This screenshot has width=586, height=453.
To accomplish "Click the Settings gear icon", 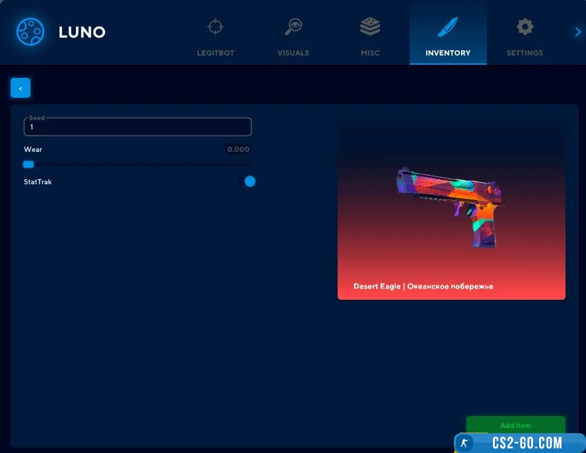I will [x=525, y=27].
